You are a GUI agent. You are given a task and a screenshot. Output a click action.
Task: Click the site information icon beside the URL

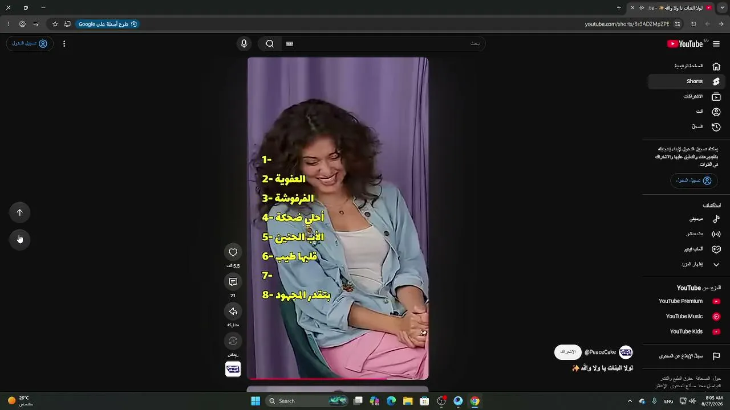coord(678,24)
